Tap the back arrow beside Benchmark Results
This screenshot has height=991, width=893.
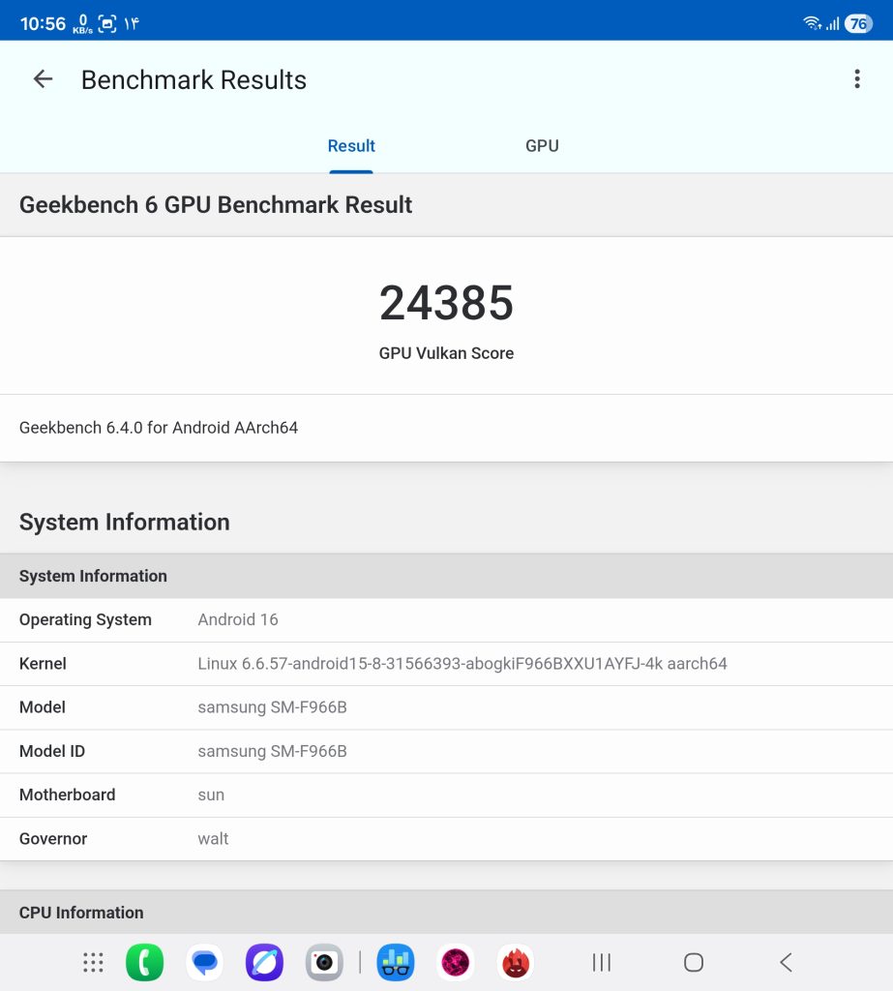click(43, 79)
